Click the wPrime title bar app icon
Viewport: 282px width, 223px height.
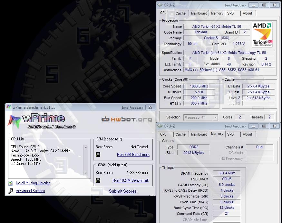pos(8,107)
